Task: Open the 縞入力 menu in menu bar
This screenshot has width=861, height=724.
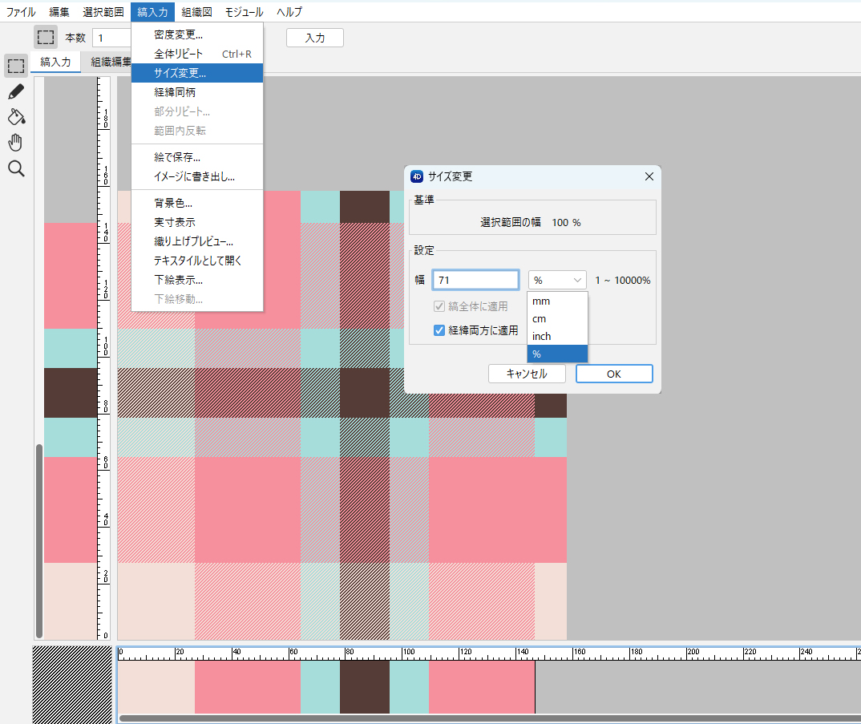Action: coord(152,12)
